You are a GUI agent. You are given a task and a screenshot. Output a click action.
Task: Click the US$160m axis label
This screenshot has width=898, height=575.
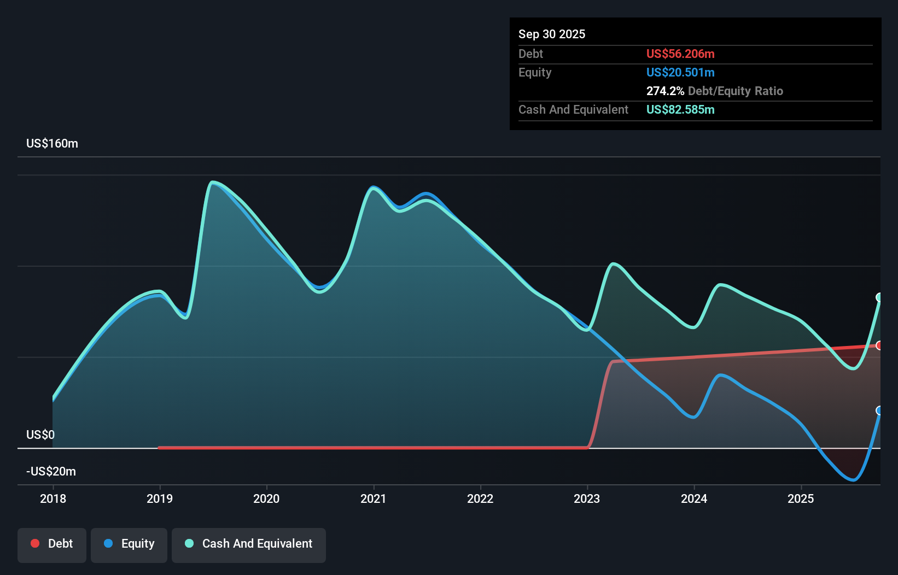click(x=52, y=143)
